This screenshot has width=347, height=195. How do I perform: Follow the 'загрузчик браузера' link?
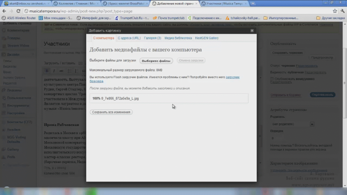(232, 77)
